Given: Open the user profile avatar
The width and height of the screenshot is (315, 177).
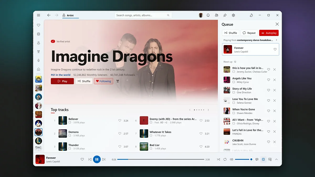Looking at the screenshot, I should tap(201, 15).
